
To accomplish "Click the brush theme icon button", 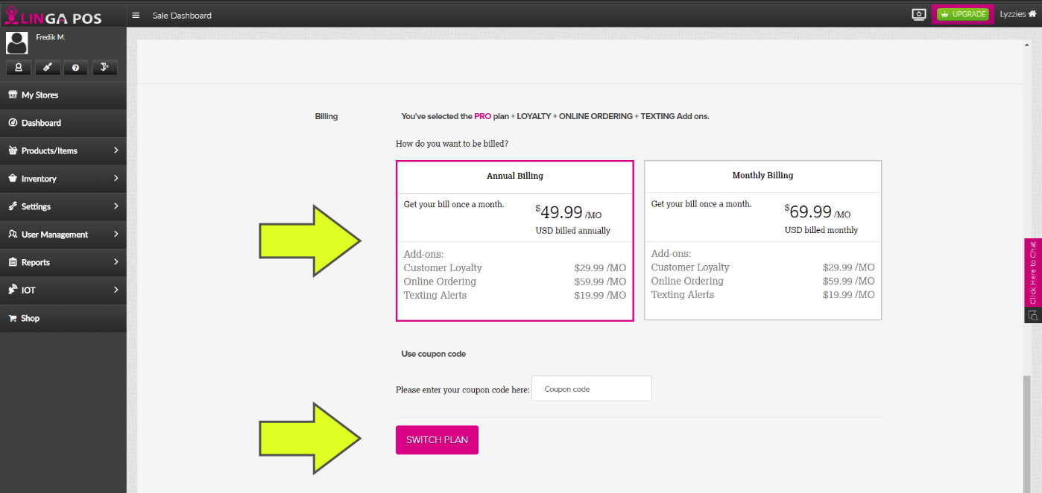I will pos(47,67).
